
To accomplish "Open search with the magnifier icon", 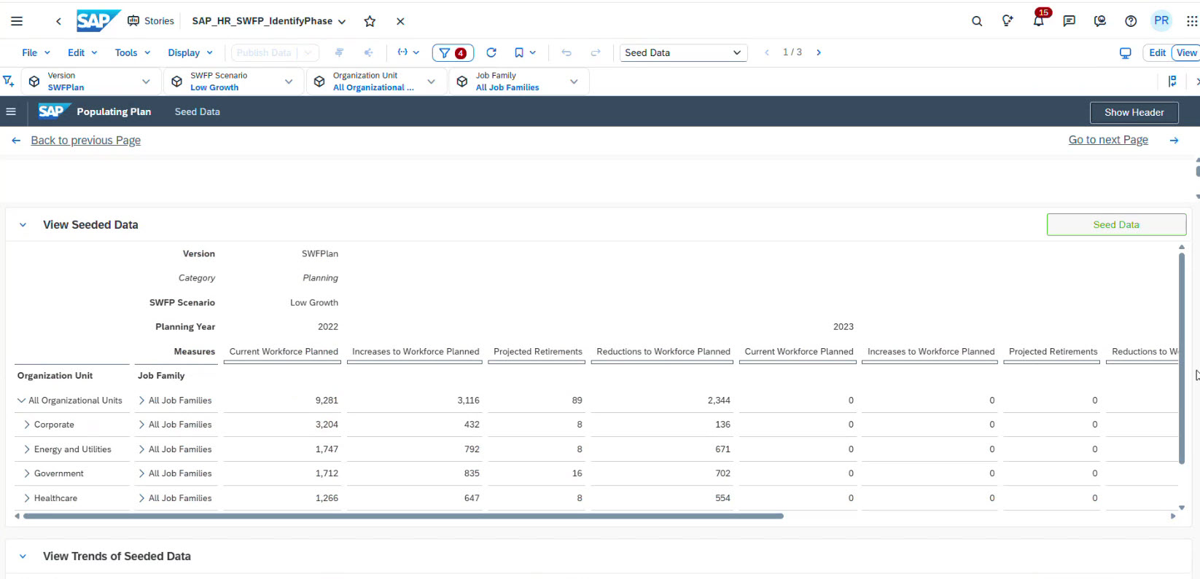I will click(977, 21).
